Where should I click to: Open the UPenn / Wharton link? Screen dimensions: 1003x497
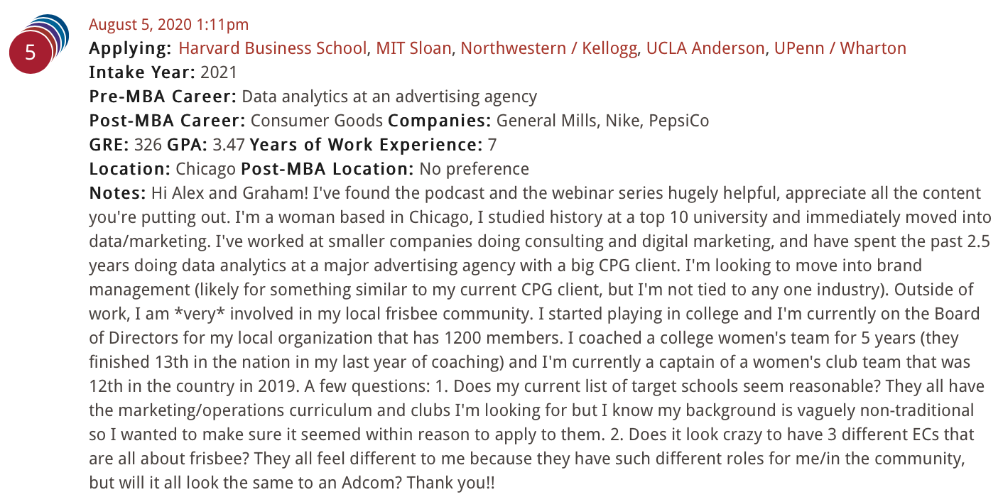pos(840,48)
